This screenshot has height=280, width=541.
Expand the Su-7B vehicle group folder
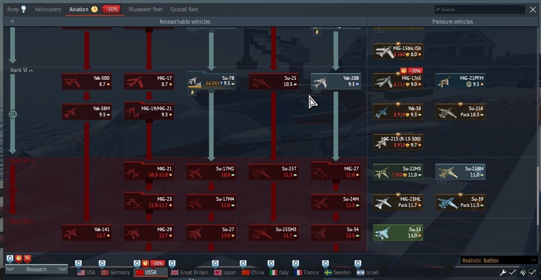pos(211,81)
